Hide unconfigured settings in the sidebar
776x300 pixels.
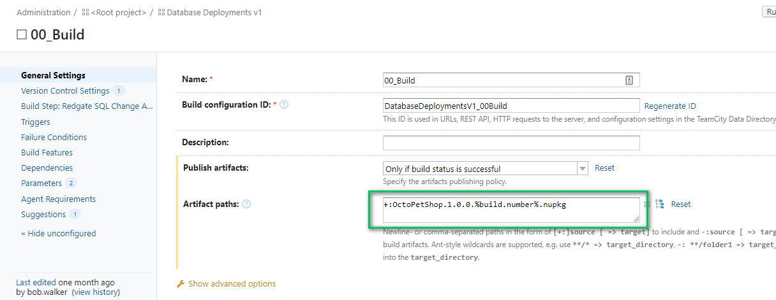(58, 233)
